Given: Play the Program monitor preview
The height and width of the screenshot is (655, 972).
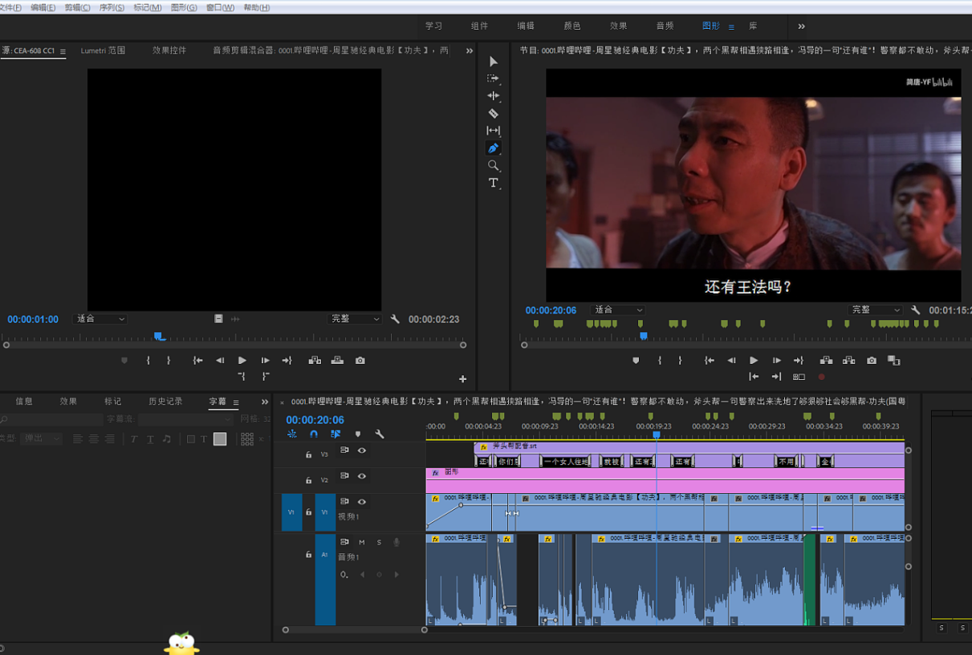Looking at the screenshot, I should point(754,361).
